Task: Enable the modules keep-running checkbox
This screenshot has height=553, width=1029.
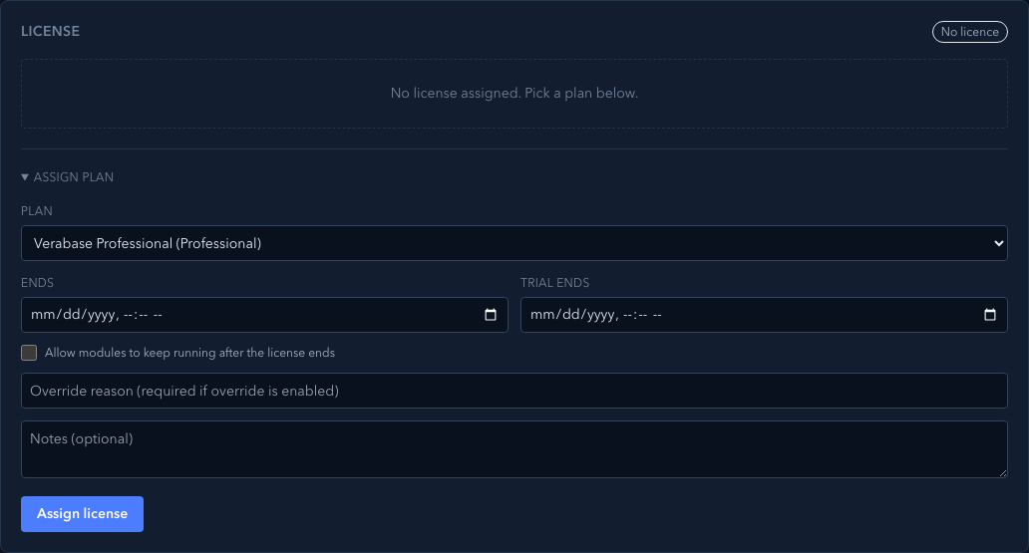Action: (x=29, y=353)
